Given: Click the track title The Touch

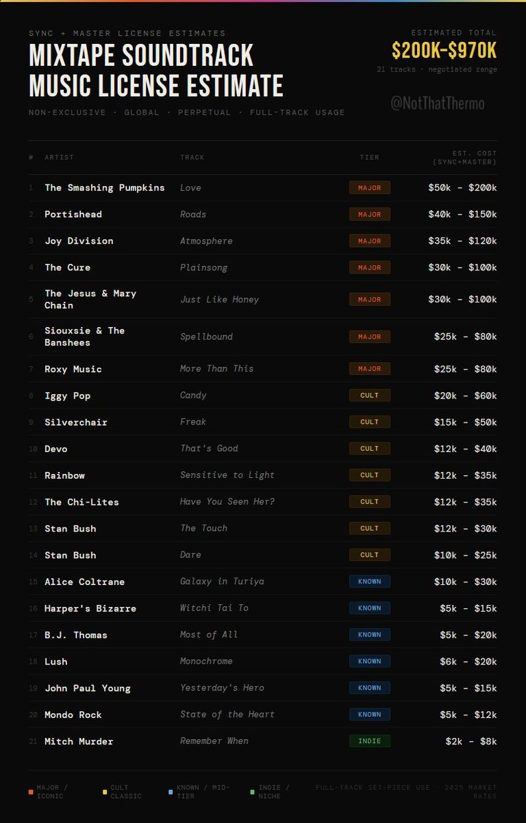Looking at the screenshot, I should [204, 529].
